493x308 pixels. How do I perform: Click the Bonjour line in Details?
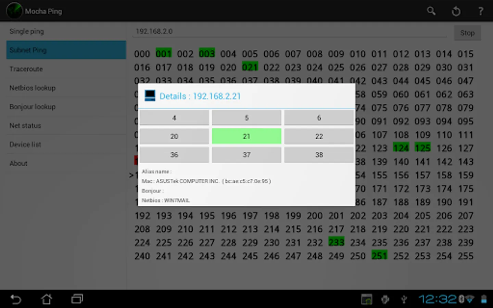pyautogui.click(x=153, y=191)
